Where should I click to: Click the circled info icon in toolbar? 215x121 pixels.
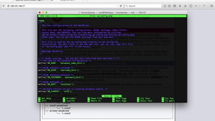point(191,6)
